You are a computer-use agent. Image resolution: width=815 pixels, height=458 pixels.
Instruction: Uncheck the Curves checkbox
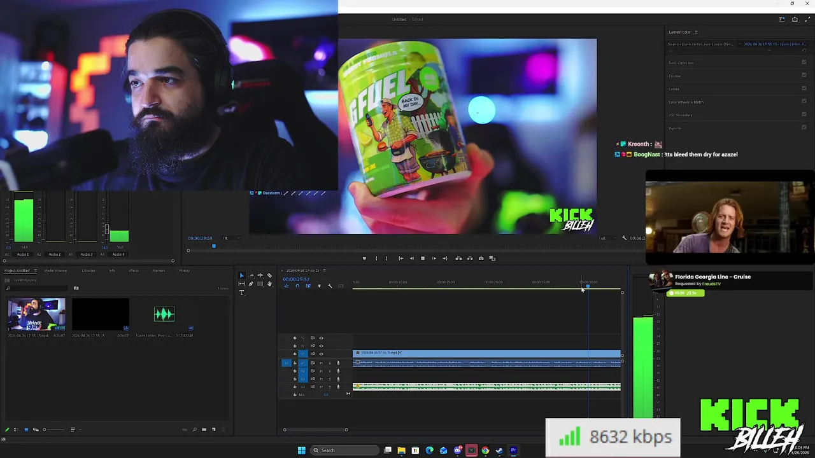click(804, 88)
